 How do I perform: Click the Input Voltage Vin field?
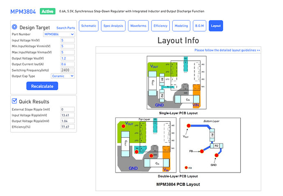click(68, 40)
